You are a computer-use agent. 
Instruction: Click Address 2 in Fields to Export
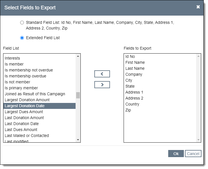pos(134,98)
